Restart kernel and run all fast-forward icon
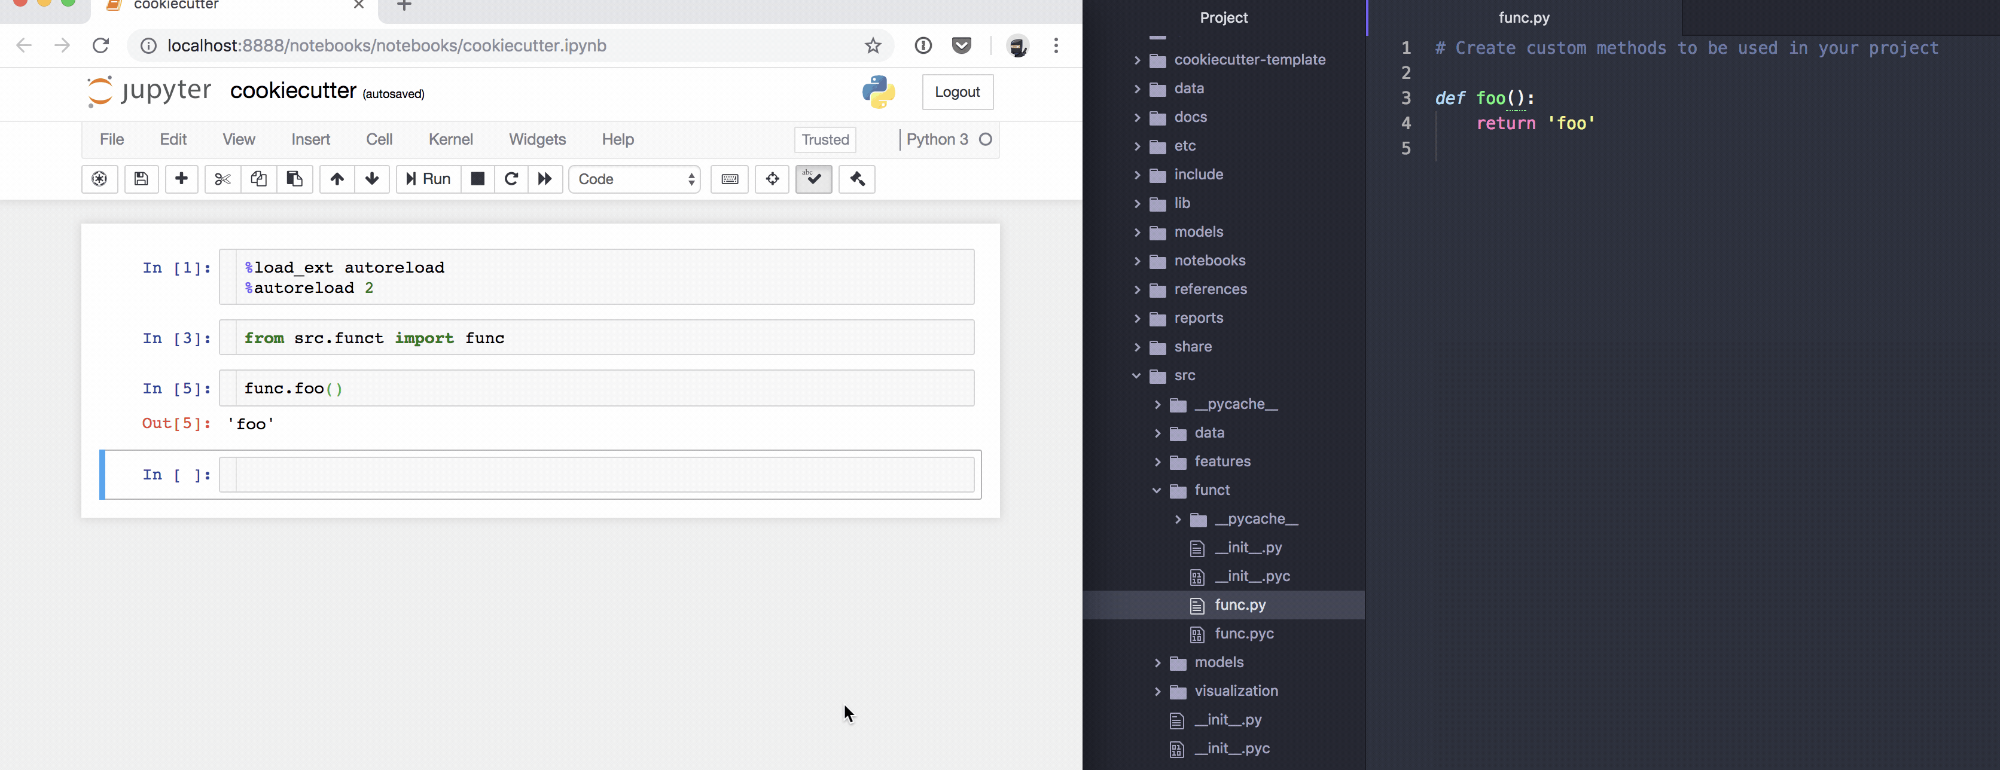The image size is (2000, 770). (x=545, y=179)
